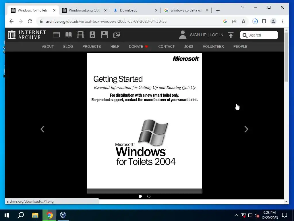Image resolution: width=294 pixels, height=221 pixels.
Task: Open the Images icon
Action: tap(117, 35)
